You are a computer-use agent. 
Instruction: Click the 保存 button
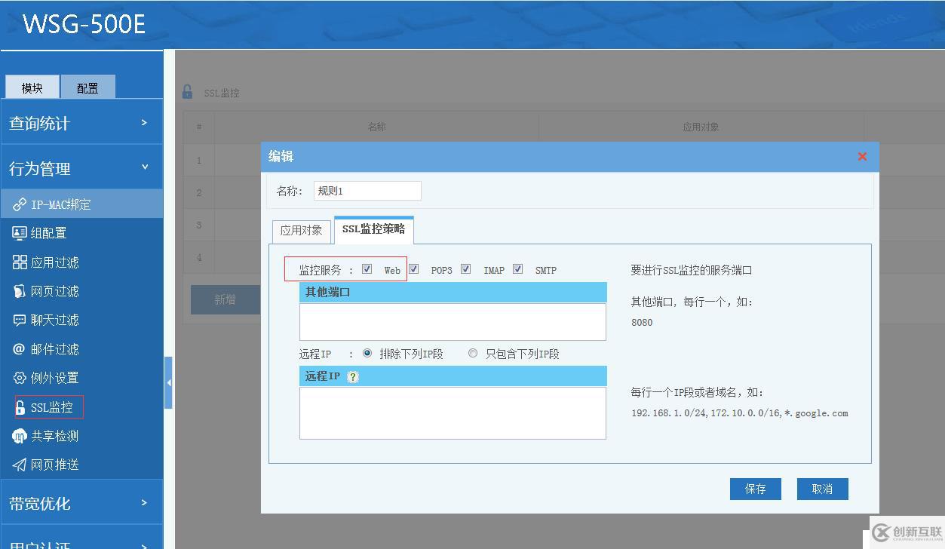click(755, 489)
